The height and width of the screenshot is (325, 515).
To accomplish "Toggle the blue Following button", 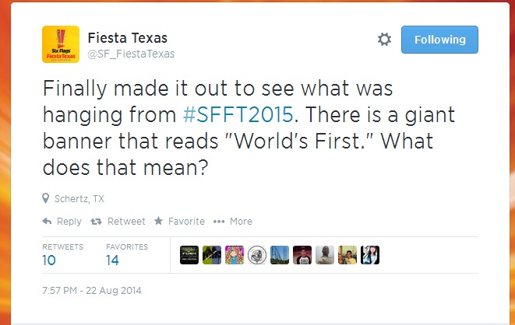I will (x=439, y=40).
